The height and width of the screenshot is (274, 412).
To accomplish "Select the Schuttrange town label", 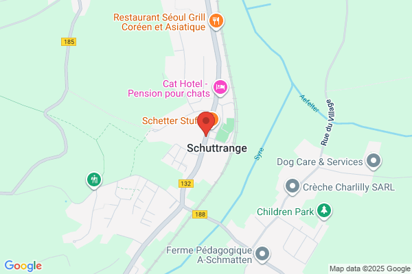I will coord(217,148).
